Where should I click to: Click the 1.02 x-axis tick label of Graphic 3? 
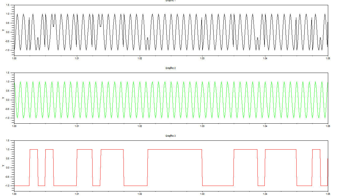140,194
